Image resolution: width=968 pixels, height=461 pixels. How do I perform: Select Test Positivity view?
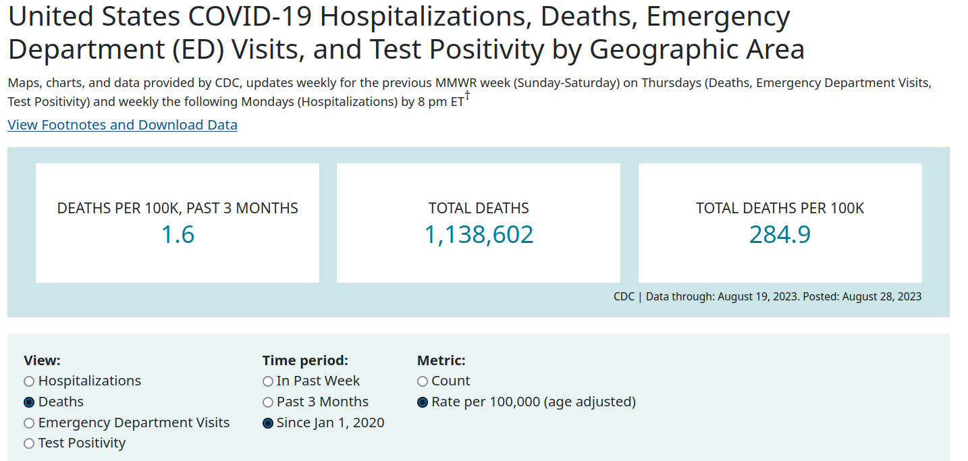[29, 443]
